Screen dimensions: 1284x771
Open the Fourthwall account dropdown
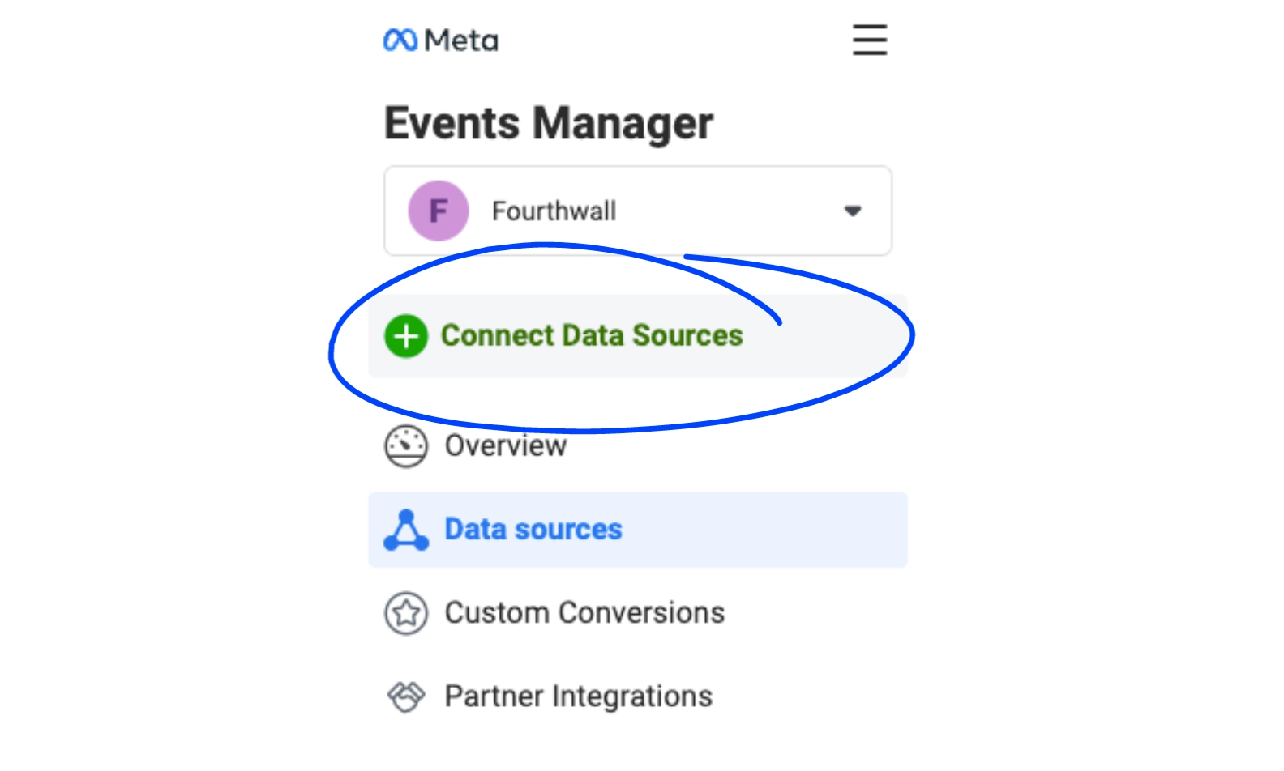click(x=638, y=211)
